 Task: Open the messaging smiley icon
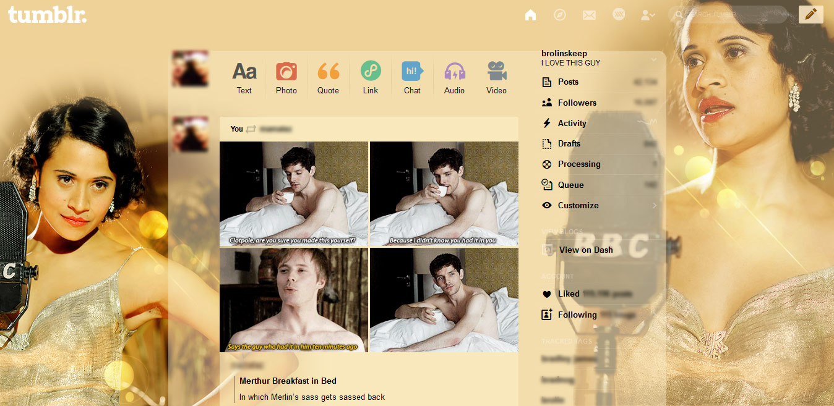tap(619, 14)
